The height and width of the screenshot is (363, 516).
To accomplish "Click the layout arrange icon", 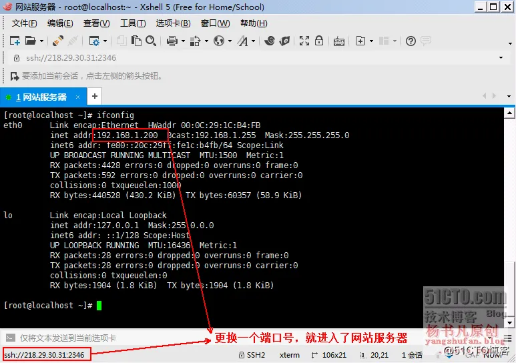I will click(x=384, y=41).
